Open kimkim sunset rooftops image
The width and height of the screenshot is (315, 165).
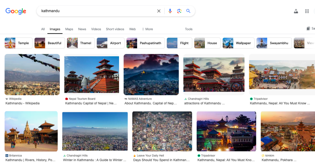pos(288,131)
